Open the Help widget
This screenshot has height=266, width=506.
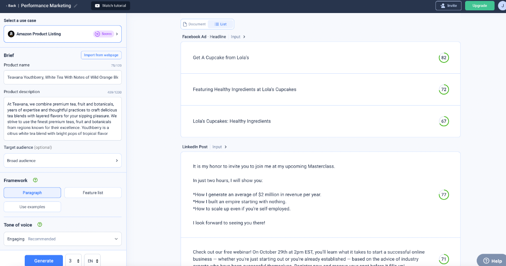pyautogui.click(x=492, y=260)
